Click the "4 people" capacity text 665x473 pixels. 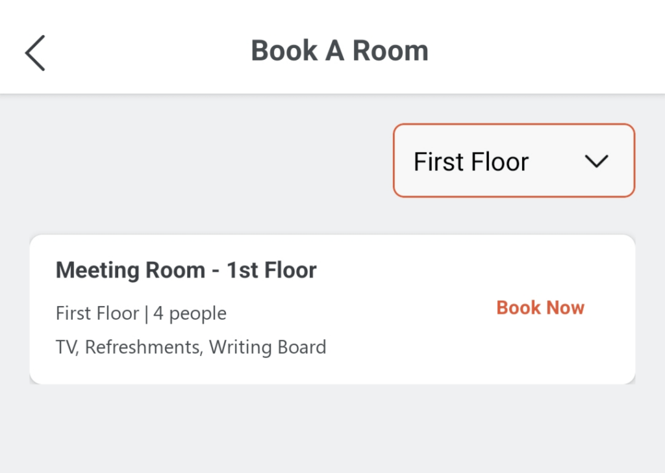click(190, 314)
